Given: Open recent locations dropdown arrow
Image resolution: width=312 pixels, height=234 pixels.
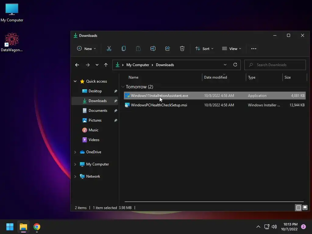Looking at the screenshot, I should tap(97, 65).
